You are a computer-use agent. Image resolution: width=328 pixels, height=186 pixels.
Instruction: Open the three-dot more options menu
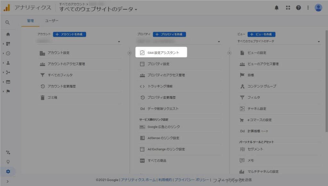click(x=308, y=8)
